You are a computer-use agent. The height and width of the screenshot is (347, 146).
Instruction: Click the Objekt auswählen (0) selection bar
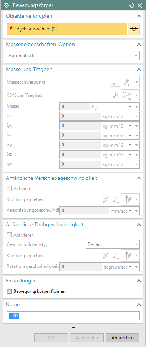[66, 29]
